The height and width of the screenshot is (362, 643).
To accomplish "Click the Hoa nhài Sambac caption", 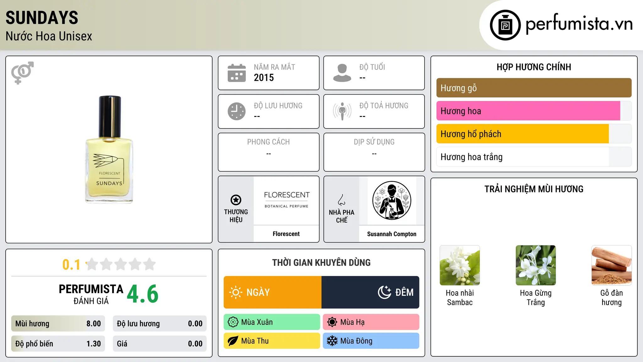I will [x=460, y=298].
